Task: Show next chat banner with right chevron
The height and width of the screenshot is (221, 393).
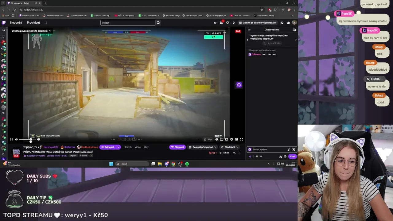Action: pos(296,40)
